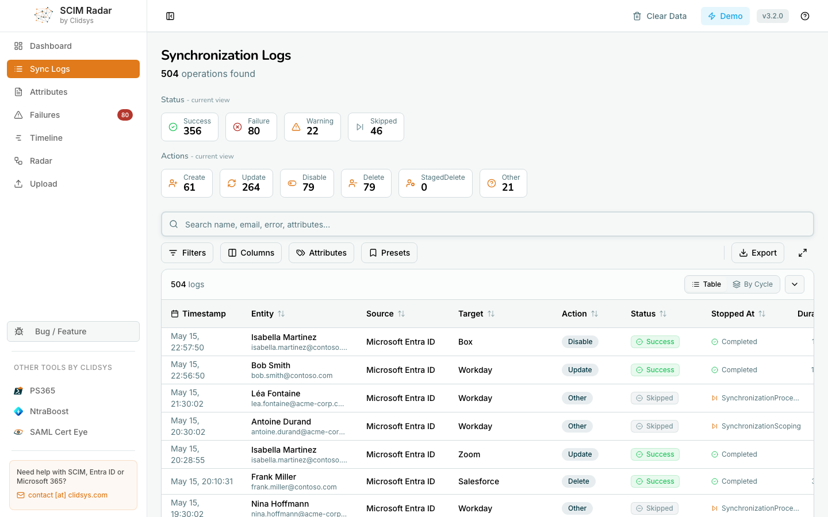The height and width of the screenshot is (517, 828).
Task: Open Bug / Feature report
Action: (73, 331)
